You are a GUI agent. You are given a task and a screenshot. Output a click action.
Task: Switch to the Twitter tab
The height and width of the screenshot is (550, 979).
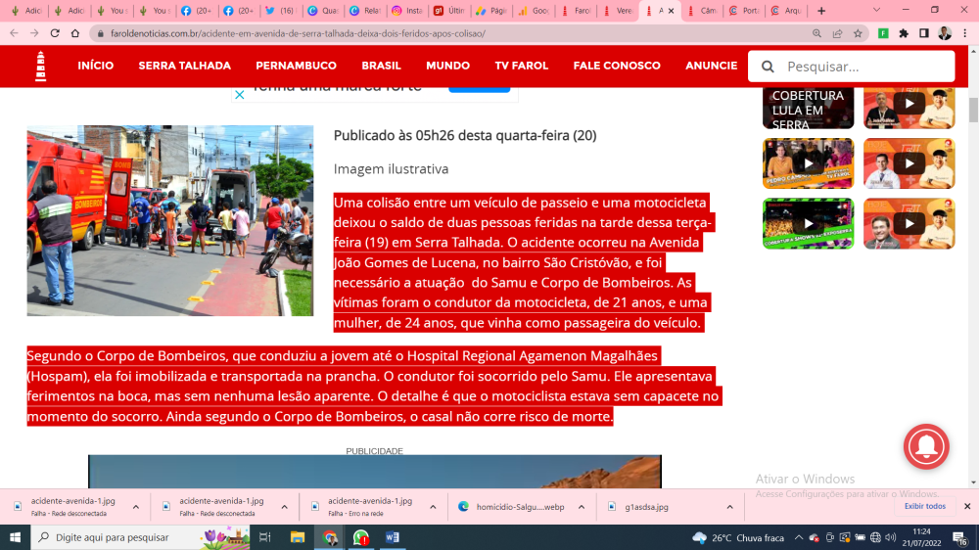[280, 11]
